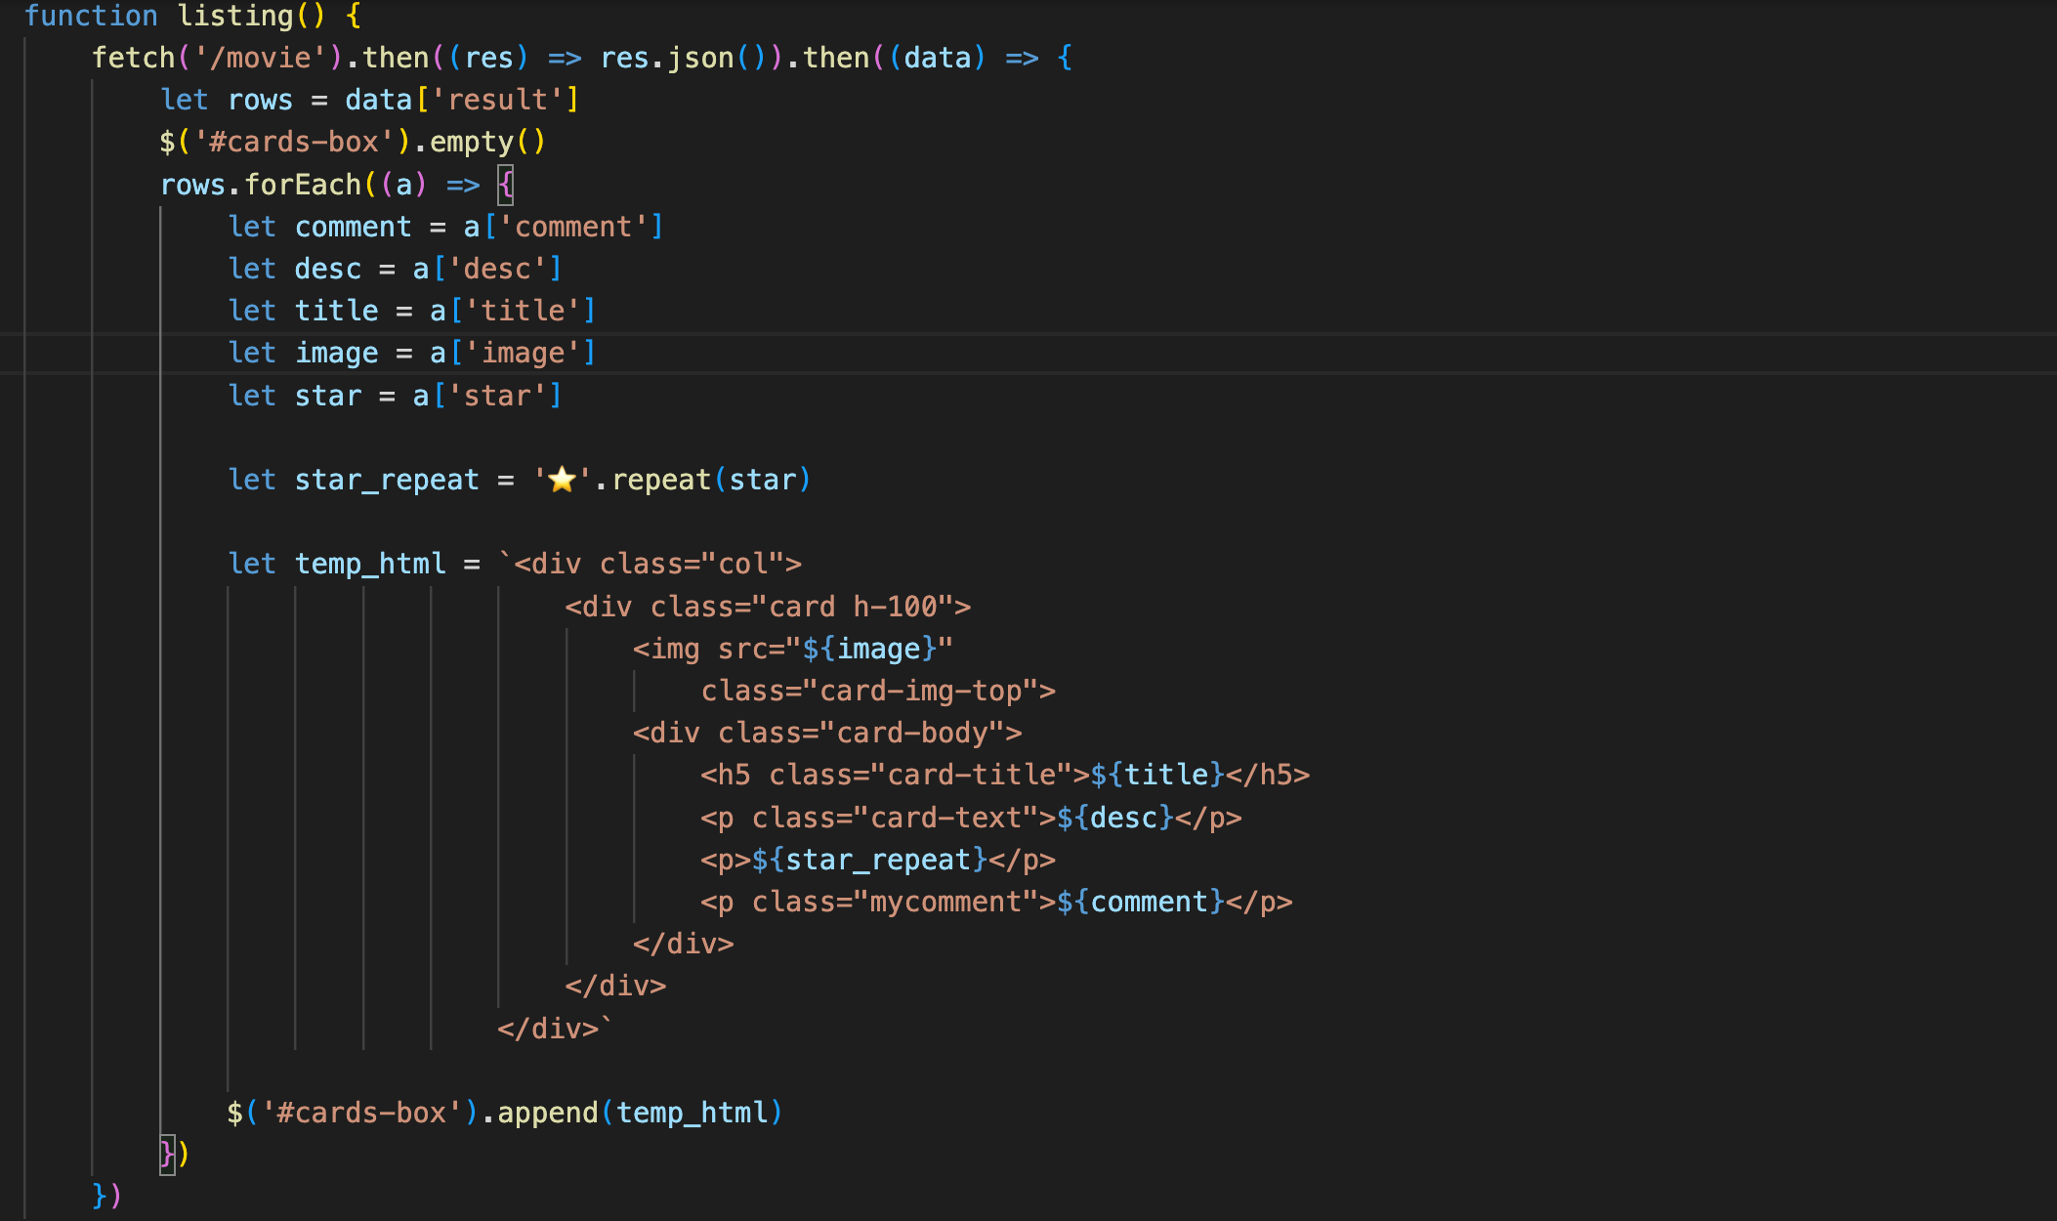Image resolution: width=2057 pixels, height=1221 pixels.
Task: Click the last '</div>`' closing the template string
Action: [556, 1029]
